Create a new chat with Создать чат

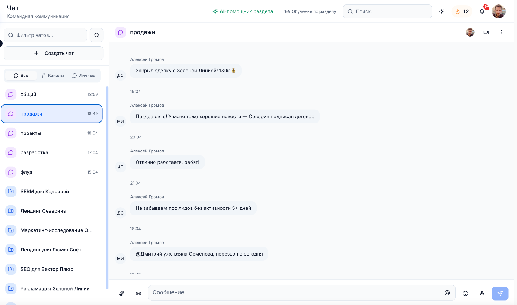pos(54,53)
